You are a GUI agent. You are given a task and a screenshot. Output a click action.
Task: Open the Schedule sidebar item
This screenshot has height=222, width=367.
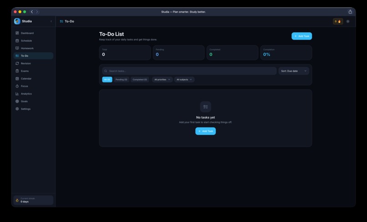pos(33,40)
